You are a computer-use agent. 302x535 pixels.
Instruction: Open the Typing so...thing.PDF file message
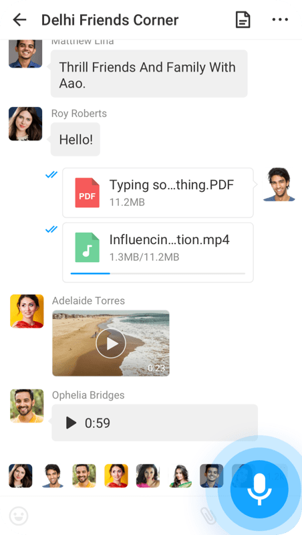click(x=158, y=193)
